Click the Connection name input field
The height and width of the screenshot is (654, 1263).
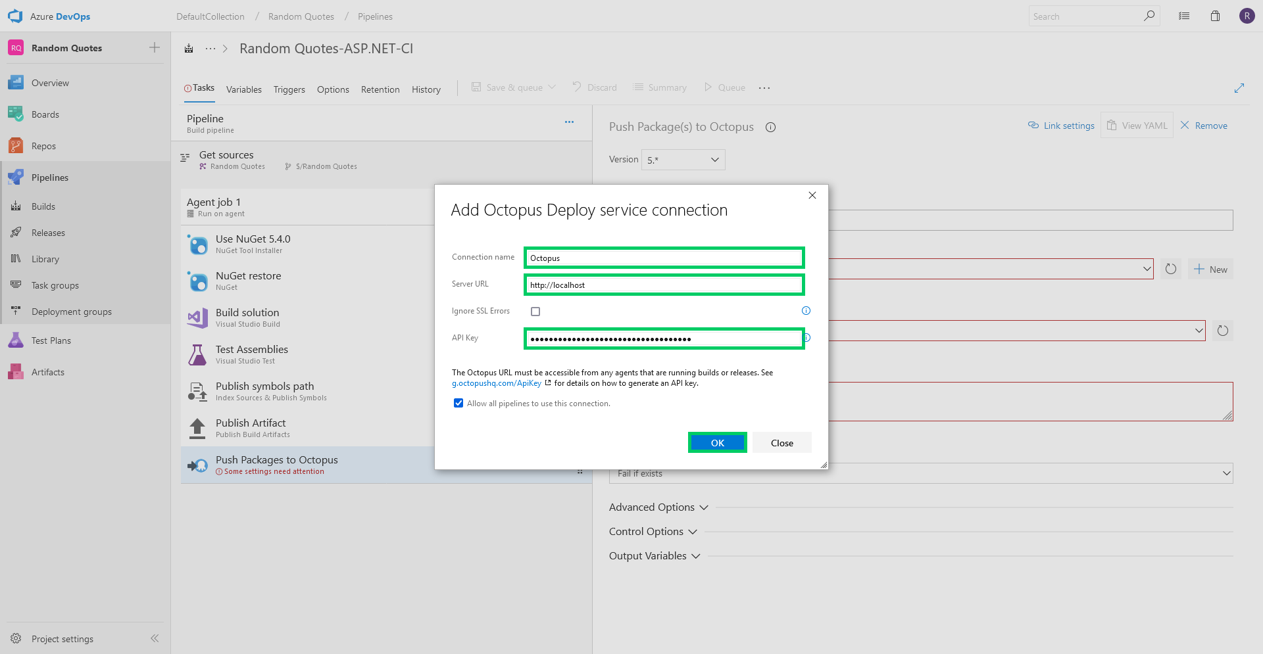[664, 258]
